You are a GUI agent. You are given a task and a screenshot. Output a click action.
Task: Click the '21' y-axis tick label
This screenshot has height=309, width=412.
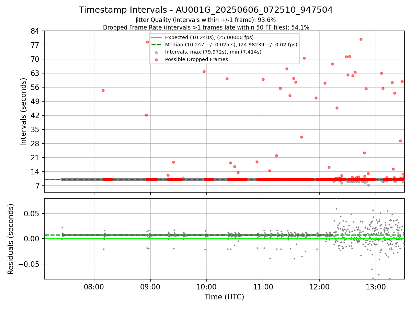35,158
